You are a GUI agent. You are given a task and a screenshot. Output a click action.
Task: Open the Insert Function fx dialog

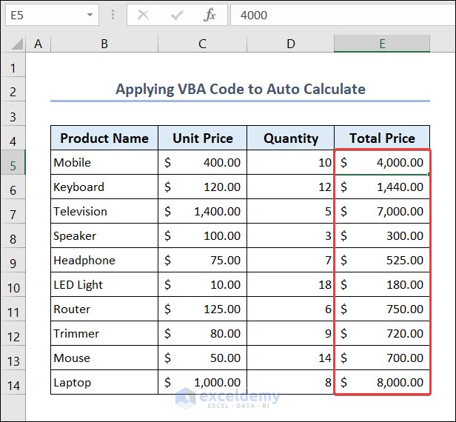(x=210, y=15)
